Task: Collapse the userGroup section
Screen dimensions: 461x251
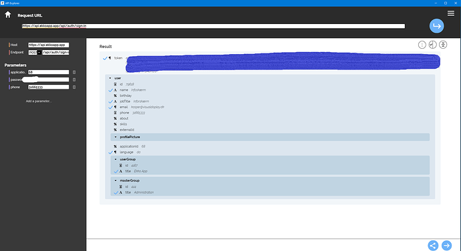Action: click(116, 160)
